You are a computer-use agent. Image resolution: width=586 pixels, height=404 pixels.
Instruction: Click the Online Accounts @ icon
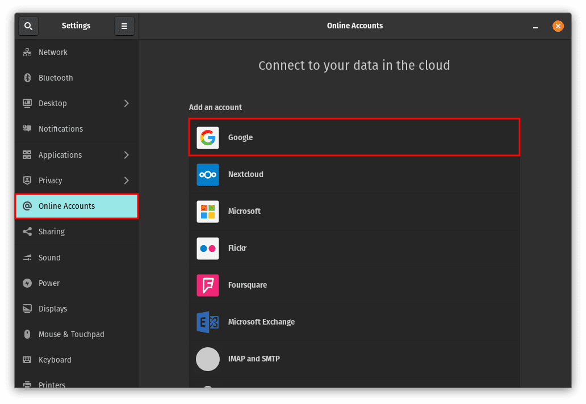(27, 206)
